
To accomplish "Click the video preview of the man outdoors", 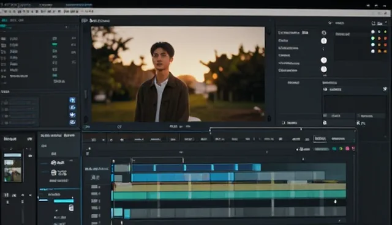I will click(x=178, y=74).
